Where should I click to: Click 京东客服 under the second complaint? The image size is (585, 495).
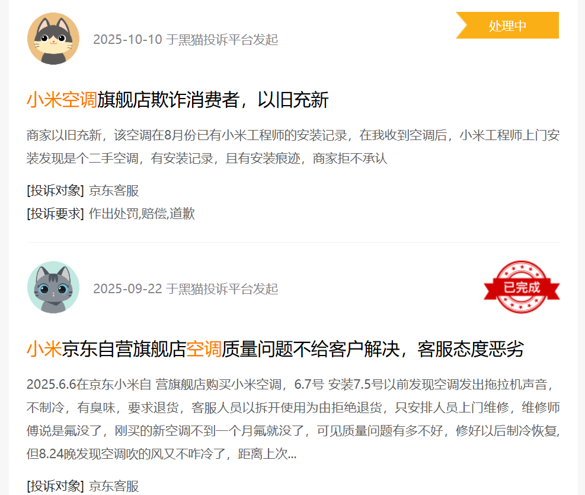click(x=114, y=486)
